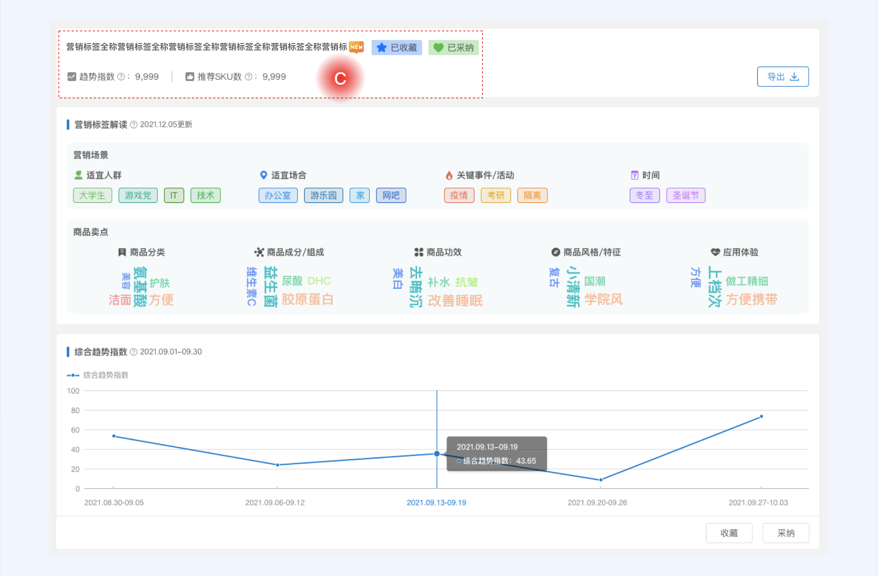Select the 冬至 tag
The width and height of the screenshot is (878, 576).
coord(645,195)
